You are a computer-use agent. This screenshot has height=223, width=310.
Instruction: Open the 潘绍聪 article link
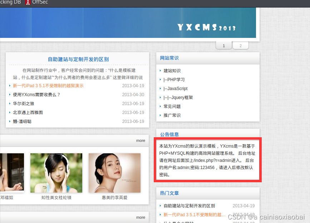pos(22,121)
